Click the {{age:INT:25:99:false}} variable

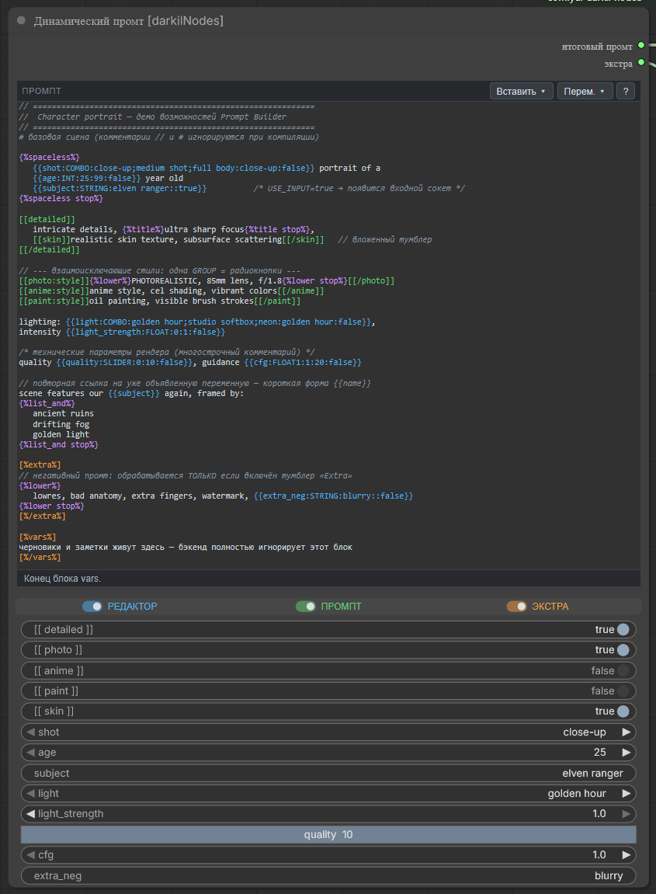click(87, 178)
